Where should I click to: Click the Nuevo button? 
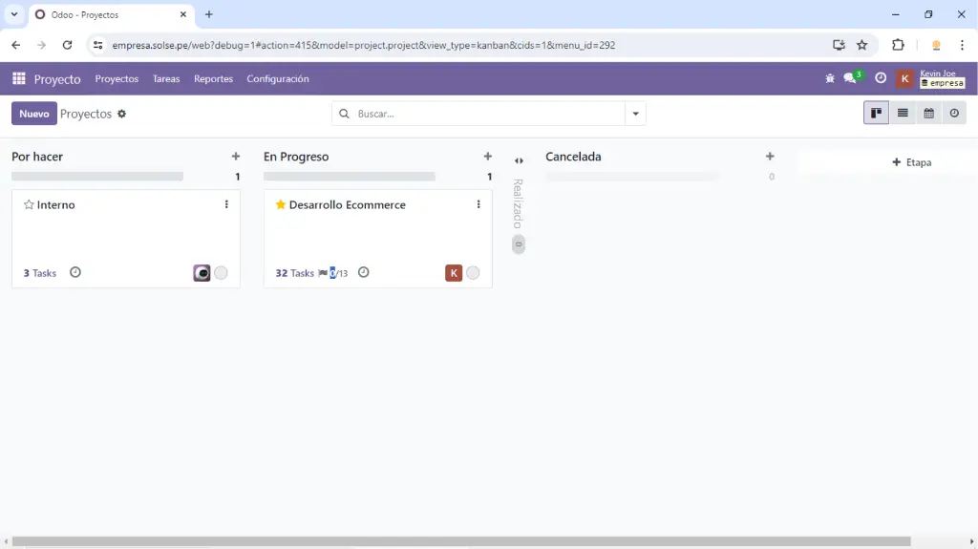33,114
